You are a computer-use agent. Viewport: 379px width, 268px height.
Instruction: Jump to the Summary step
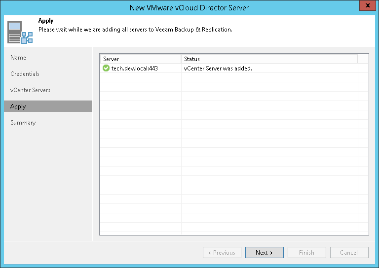(x=23, y=123)
